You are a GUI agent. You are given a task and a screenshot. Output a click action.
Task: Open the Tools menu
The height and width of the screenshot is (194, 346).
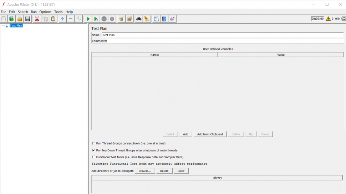pos(58,12)
